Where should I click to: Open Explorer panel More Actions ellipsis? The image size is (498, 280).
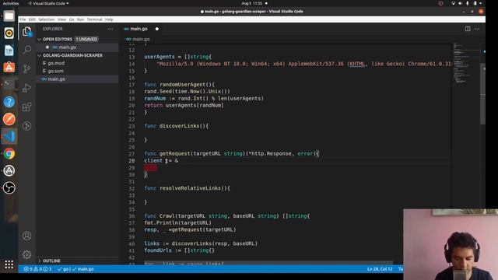click(x=110, y=29)
